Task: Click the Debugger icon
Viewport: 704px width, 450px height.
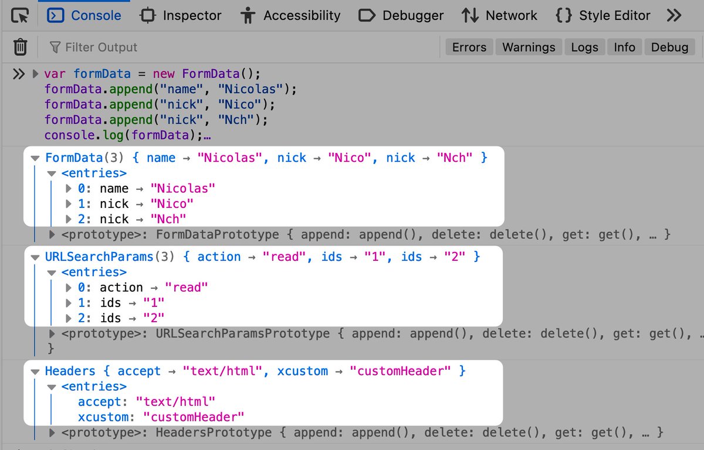Action: point(367,15)
